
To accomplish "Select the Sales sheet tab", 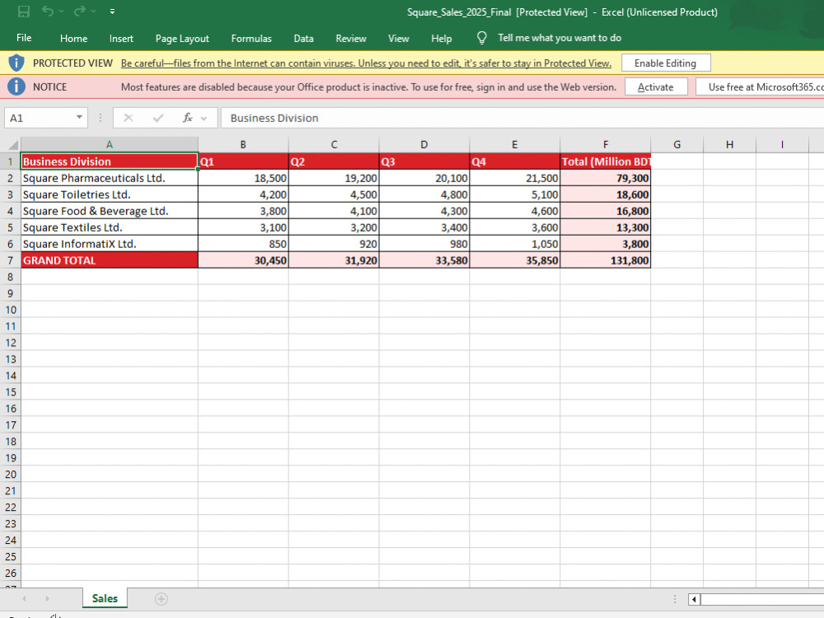I will [x=105, y=598].
